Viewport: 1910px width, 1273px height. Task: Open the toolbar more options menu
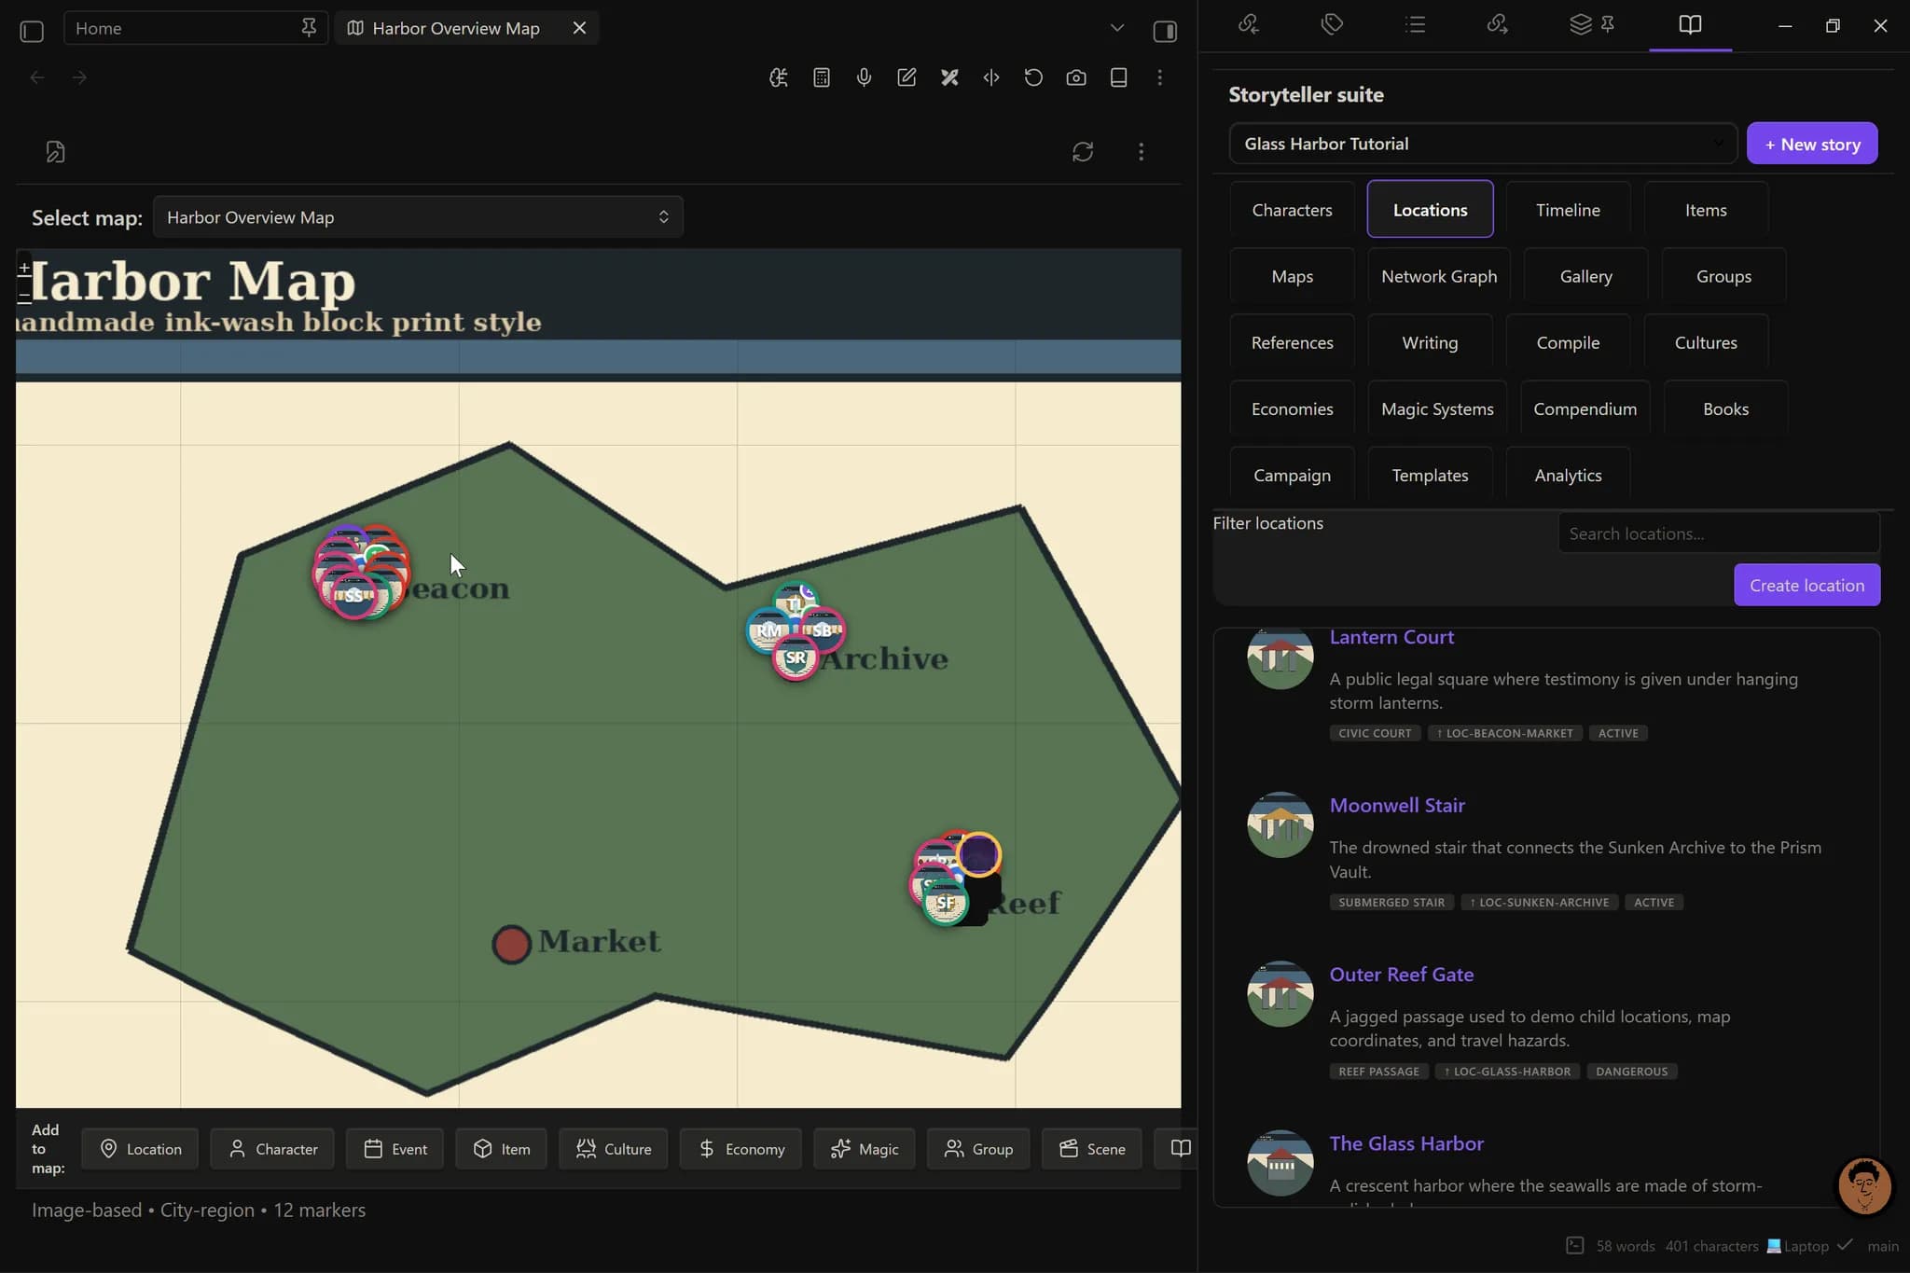point(1160,77)
